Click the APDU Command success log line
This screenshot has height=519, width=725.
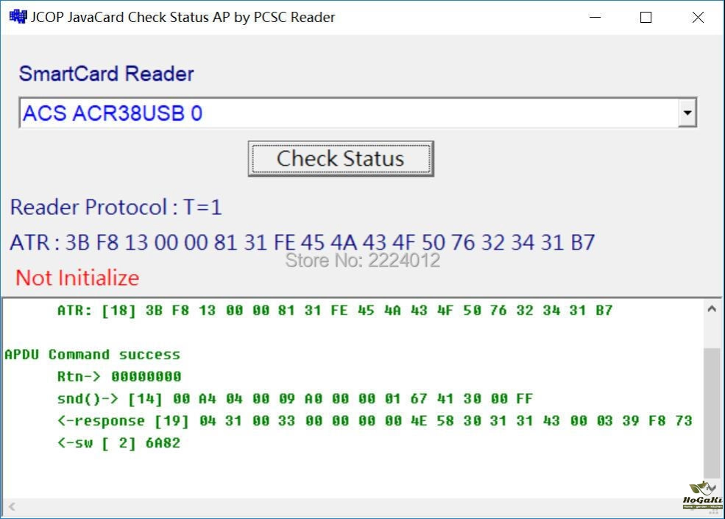(92, 355)
